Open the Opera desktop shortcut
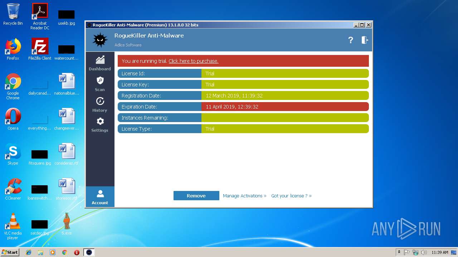Viewport: 458px width, 257px height. 13,119
